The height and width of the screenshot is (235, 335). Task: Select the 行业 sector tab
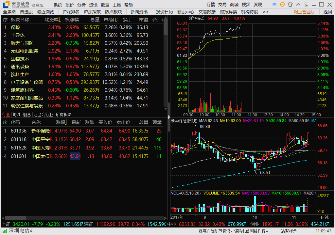[6, 115]
